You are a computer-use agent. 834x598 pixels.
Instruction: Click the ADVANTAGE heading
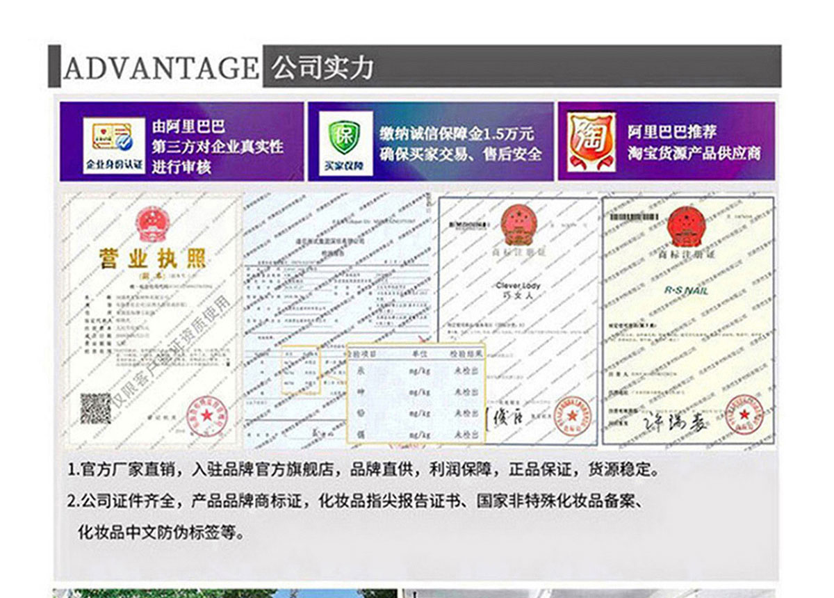click(x=161, y=67)
